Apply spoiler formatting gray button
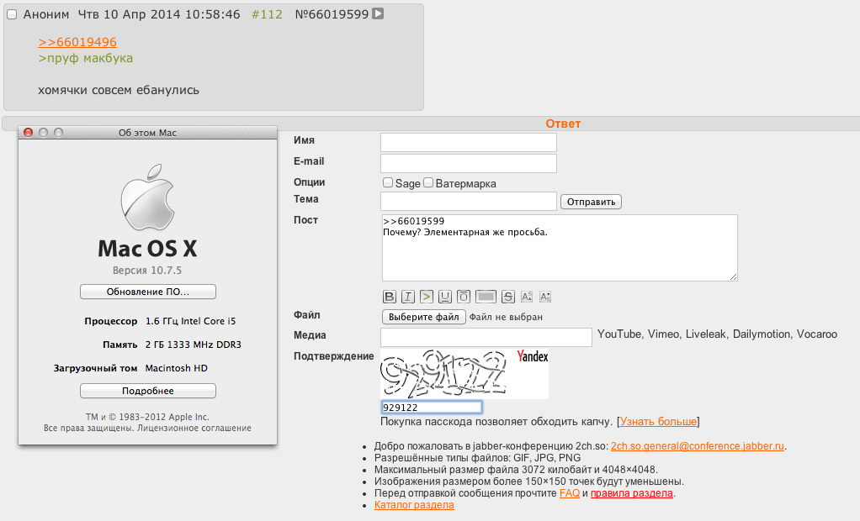The image size is (860, 521). (486, 297)
